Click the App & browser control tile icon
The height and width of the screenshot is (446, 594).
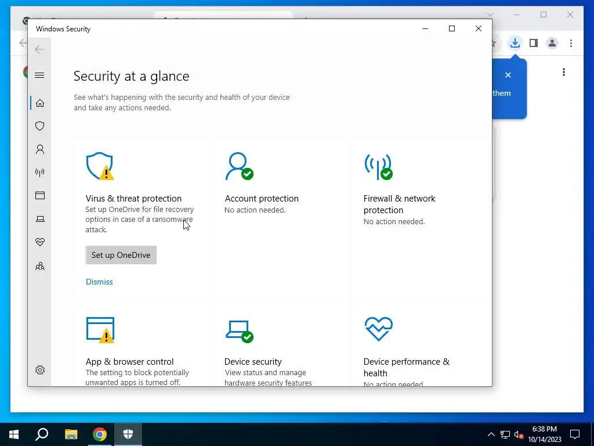point(100,330)
